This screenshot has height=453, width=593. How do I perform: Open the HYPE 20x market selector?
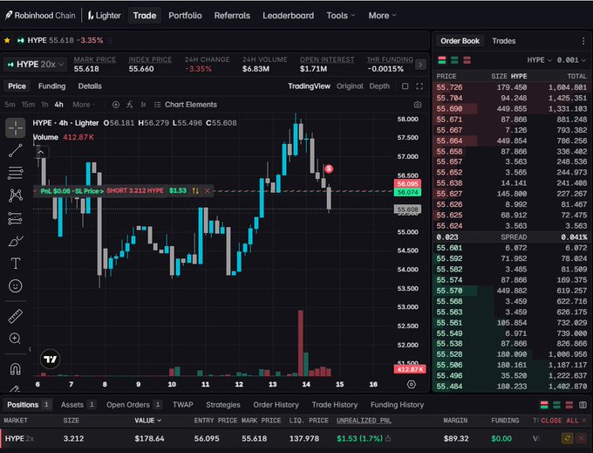(x=35, y=65)
